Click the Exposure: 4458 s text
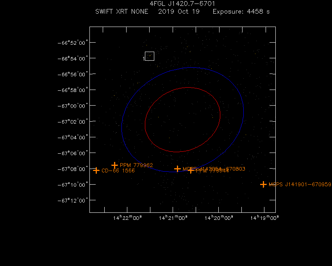Viewport: 332px width, 266px height. (x=241, y=11)
